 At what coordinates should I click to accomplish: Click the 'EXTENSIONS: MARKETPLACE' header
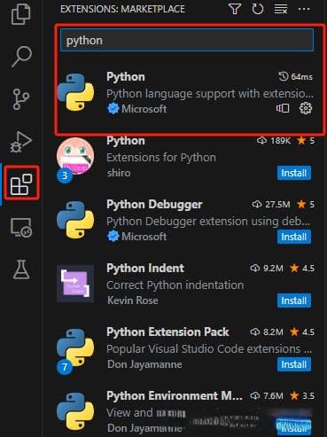pyautogui.click(x=122, y=9)
